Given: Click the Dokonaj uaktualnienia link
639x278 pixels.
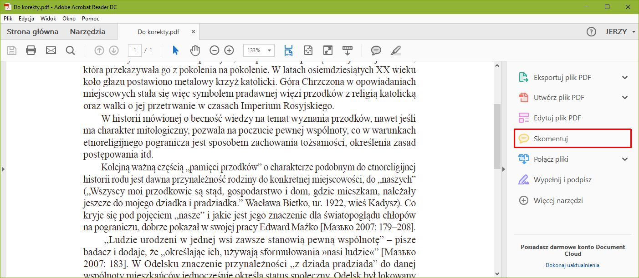Looking at the screenshot, I should tap(572, 265).
